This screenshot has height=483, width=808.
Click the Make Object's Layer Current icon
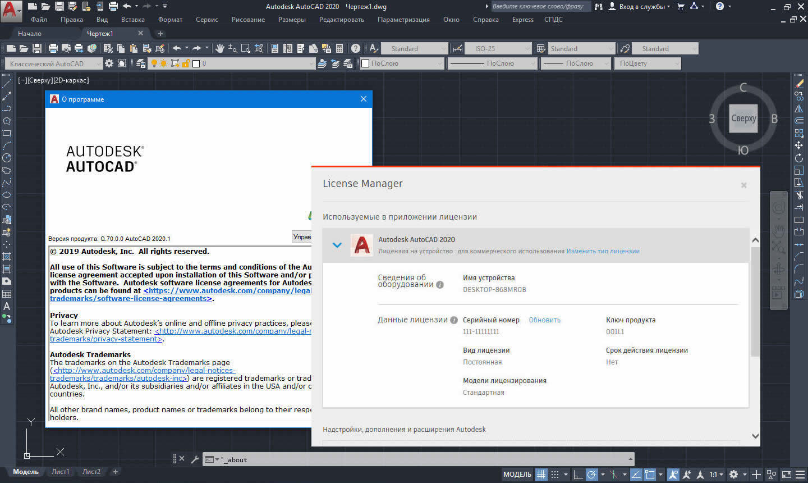point(322,63)
